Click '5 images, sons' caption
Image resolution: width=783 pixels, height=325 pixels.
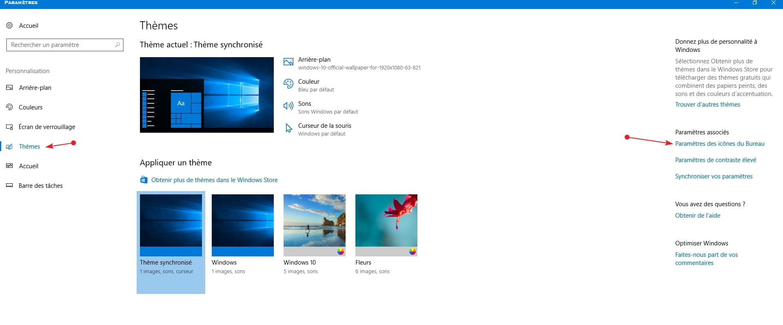(301, 272)
